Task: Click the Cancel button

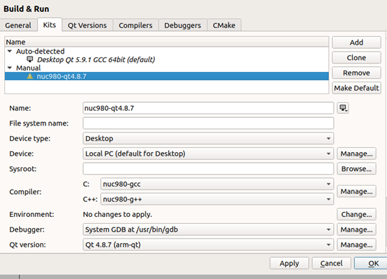Action: 332,264
